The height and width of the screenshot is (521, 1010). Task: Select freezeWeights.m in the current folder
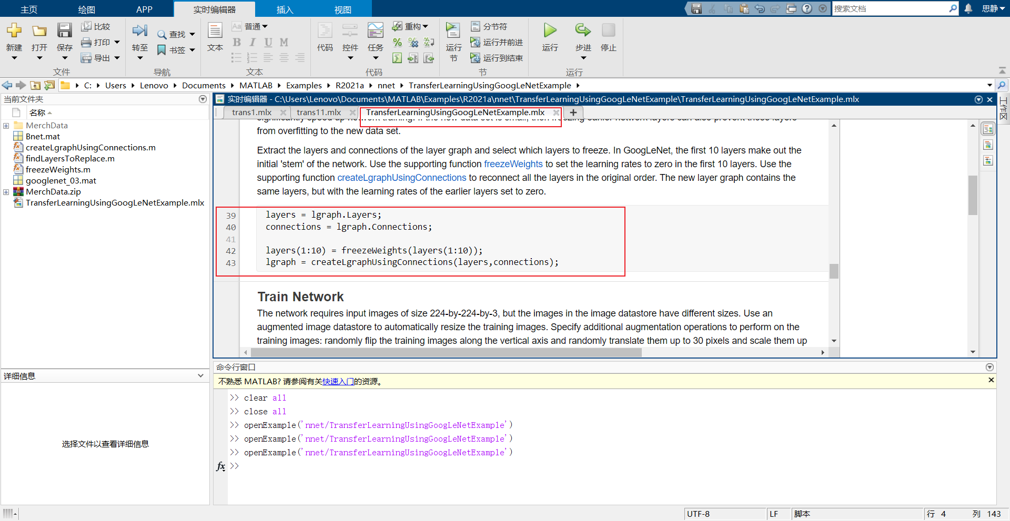click(58, 169)
